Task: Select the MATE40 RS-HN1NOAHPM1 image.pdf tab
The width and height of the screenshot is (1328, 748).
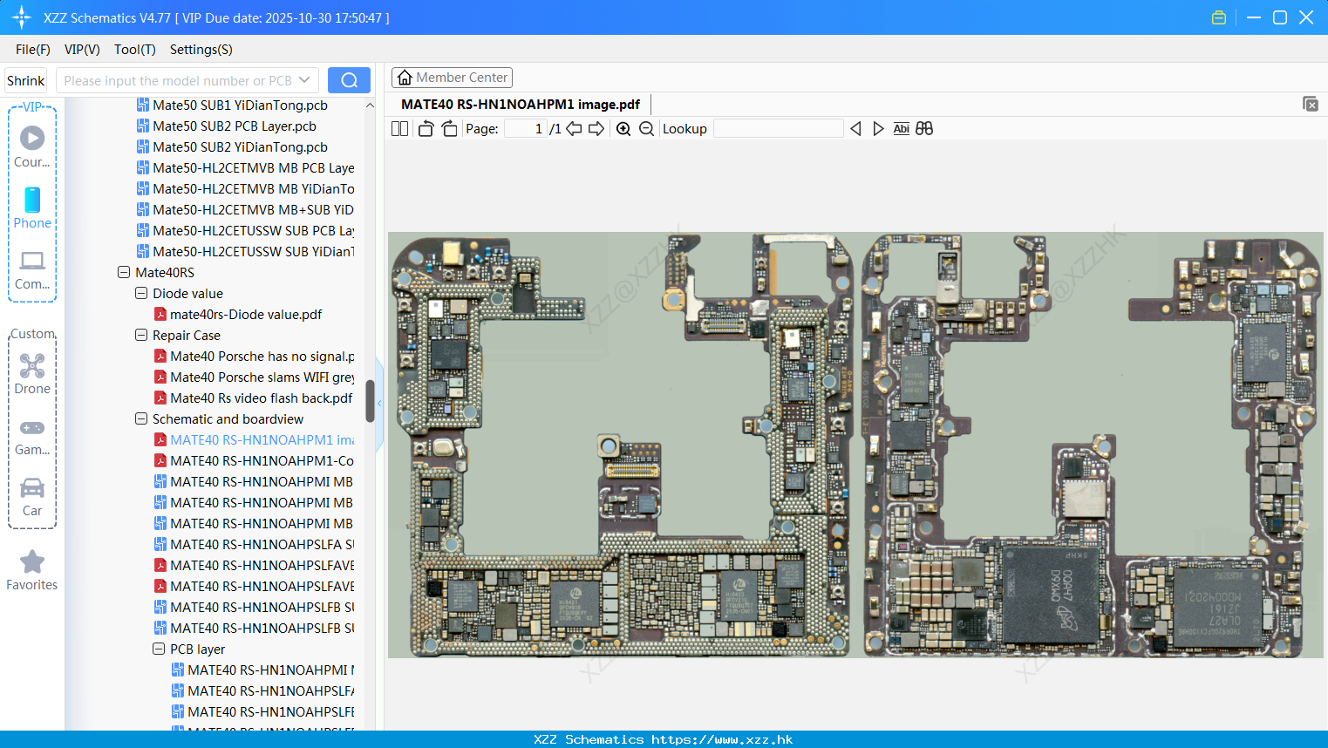Action: pos(521,105)
